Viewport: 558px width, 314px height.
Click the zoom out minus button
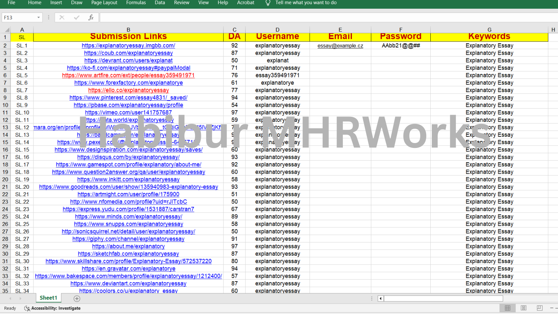tap(552, 308)
